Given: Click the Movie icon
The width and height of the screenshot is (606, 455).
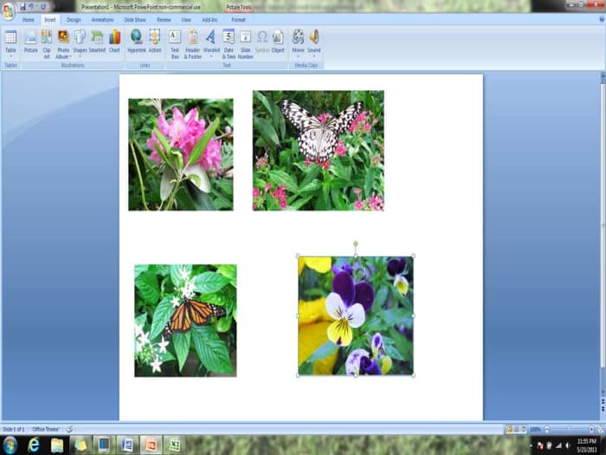Looking at the screenshot, I should [298, 36].
